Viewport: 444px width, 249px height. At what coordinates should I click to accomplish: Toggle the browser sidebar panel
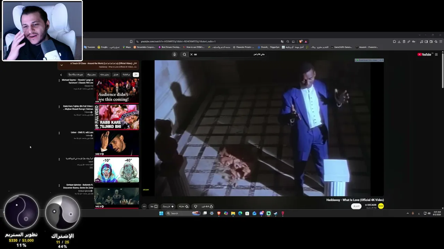[426, 41]
